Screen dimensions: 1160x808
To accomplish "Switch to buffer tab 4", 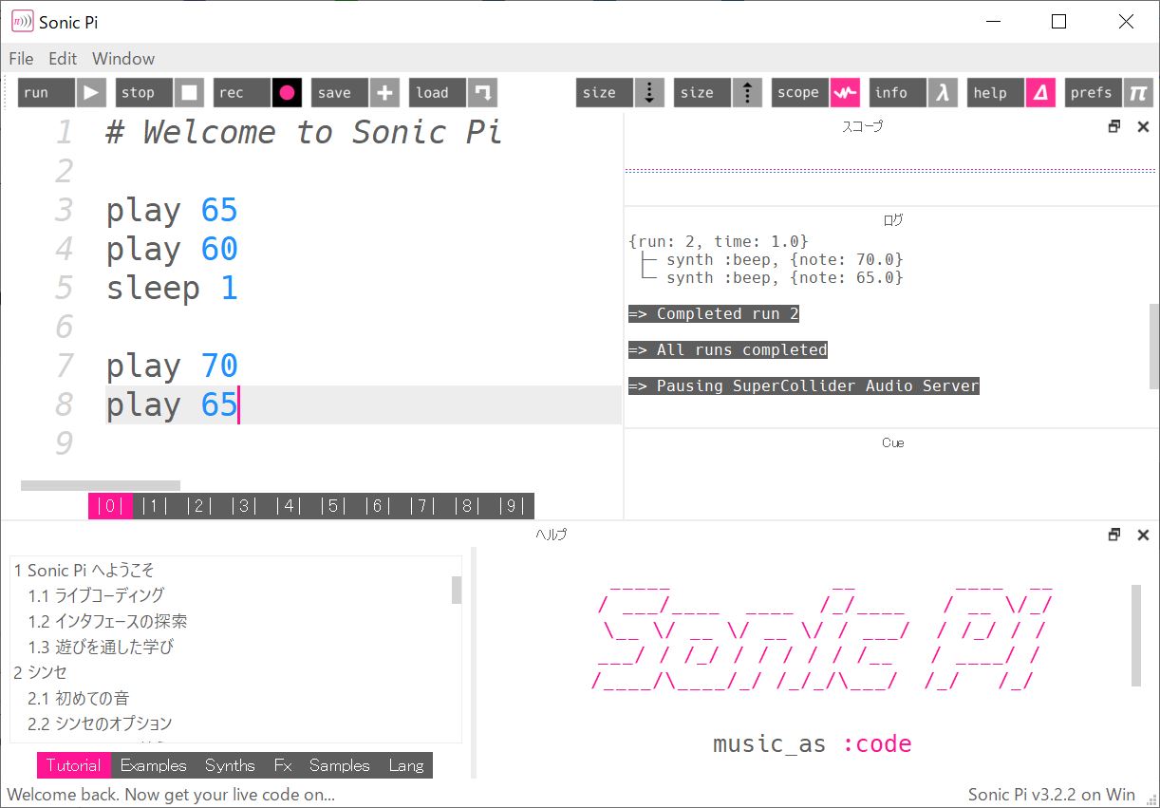I will click(x=289, y=506).
